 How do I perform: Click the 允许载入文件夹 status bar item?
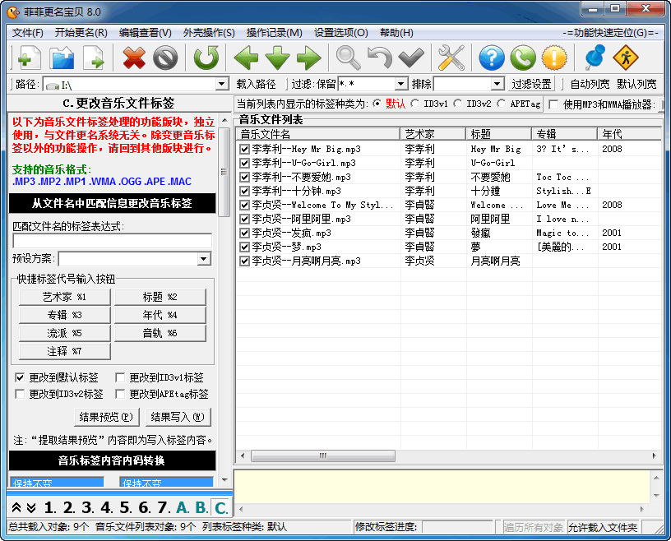[603, 527]
